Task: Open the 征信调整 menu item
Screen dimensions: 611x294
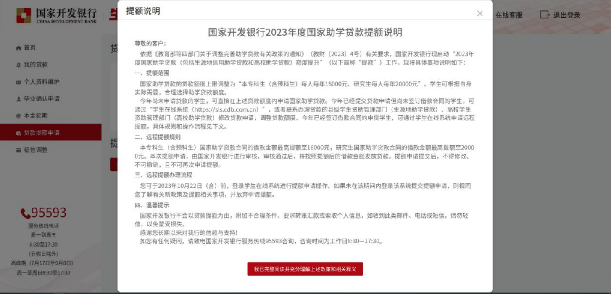Action: (x=36, y=150)
